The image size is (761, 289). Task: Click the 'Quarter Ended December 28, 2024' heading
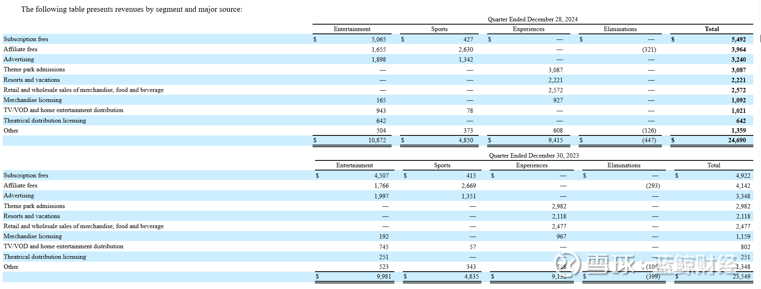(532, 19)
